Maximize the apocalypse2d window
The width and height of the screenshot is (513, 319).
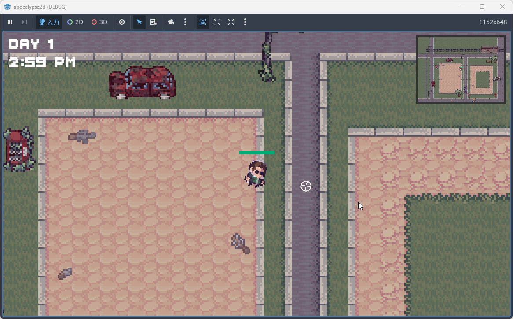click(x=482, y=7)
